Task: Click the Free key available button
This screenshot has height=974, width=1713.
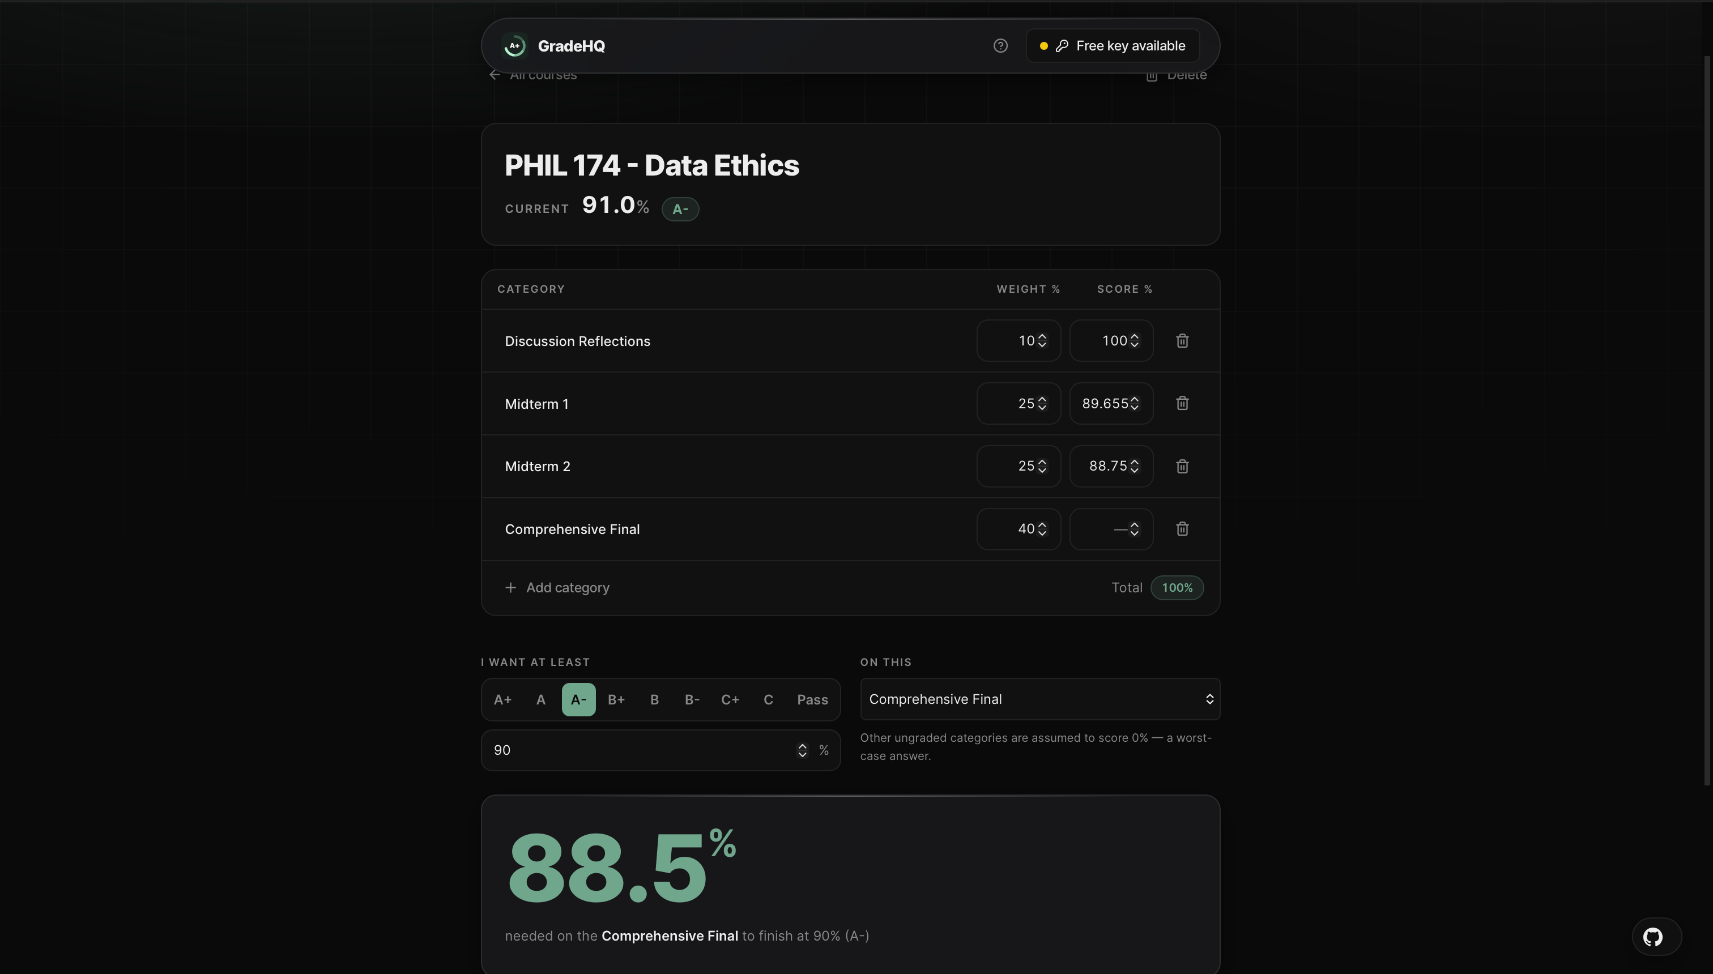Action: click(1113, 45)
